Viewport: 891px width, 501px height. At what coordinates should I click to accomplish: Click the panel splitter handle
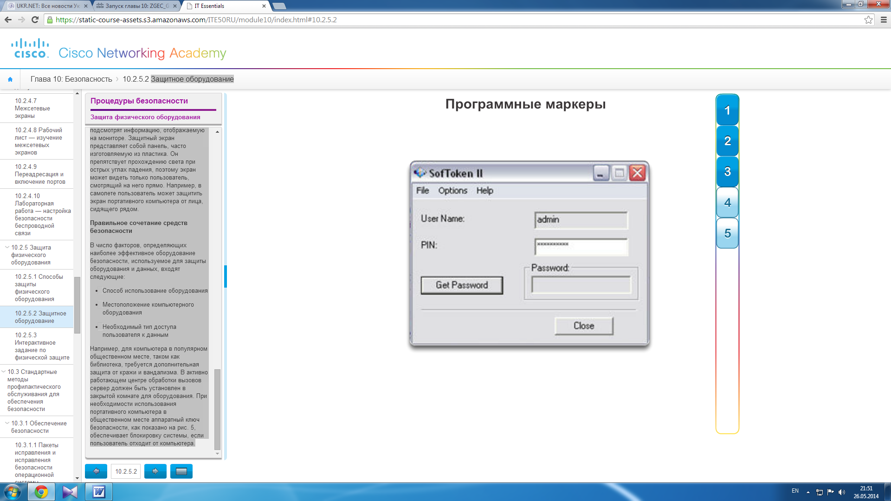point(226,276)
